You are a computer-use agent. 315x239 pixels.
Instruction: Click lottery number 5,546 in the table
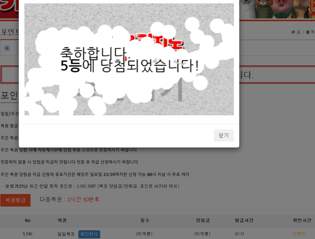(x=28, y=234)
